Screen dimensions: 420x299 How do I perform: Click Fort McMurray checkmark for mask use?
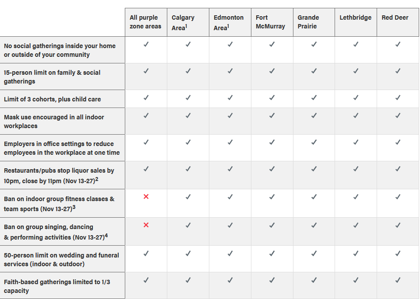(x=272, y=115)
